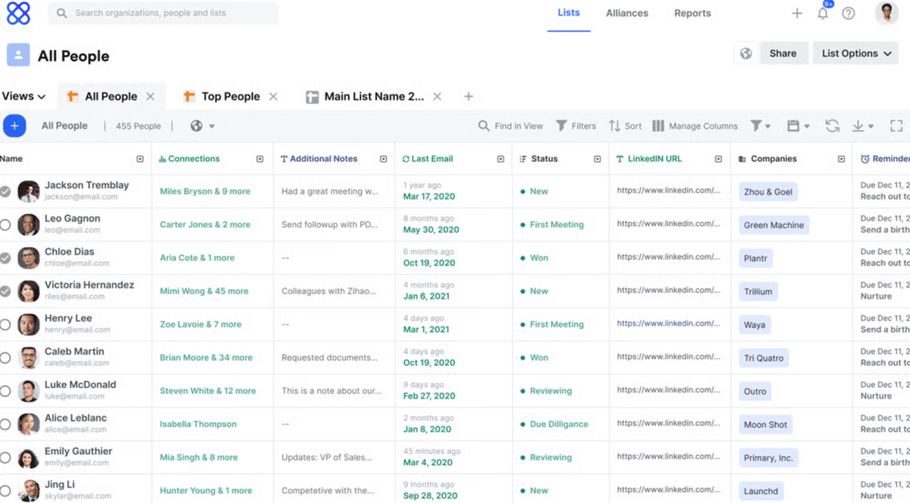Click the refresh list icon
Viewport: 910px width, 503px height.
click(x=832, y=126)
